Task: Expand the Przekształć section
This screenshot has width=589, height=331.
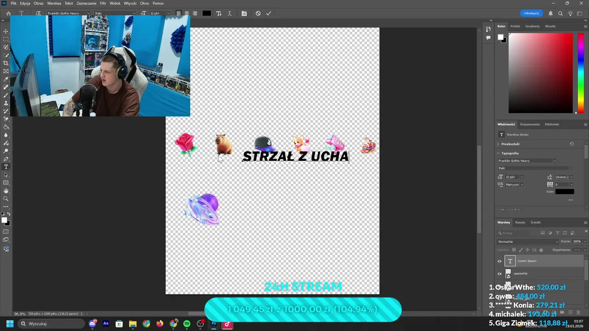Action: [498, 144]
